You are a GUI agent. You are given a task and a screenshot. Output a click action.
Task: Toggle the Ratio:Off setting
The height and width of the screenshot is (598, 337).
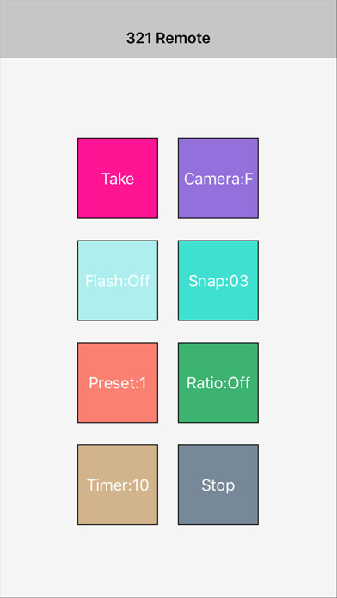point(218,382)
